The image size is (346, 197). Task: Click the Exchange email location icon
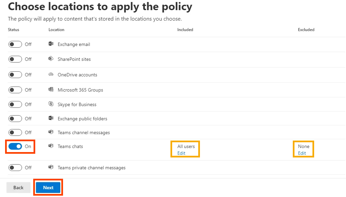tap(51, 44)
